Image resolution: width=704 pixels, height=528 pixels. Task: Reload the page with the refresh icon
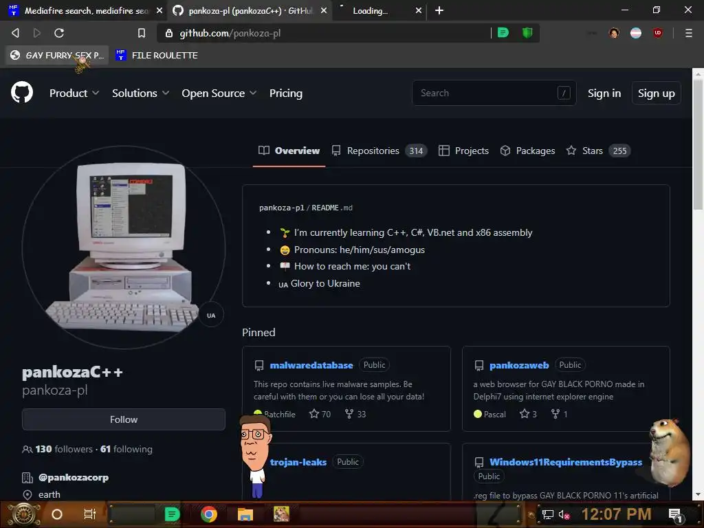(59, 33)
